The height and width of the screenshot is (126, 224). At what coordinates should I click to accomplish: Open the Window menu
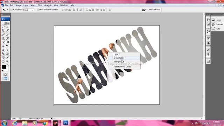coord(64,5)
